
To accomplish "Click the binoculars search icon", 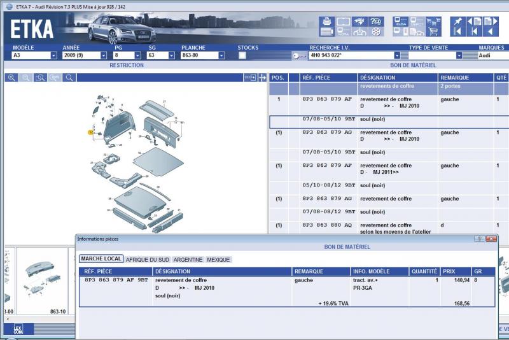I will point(359,22).
